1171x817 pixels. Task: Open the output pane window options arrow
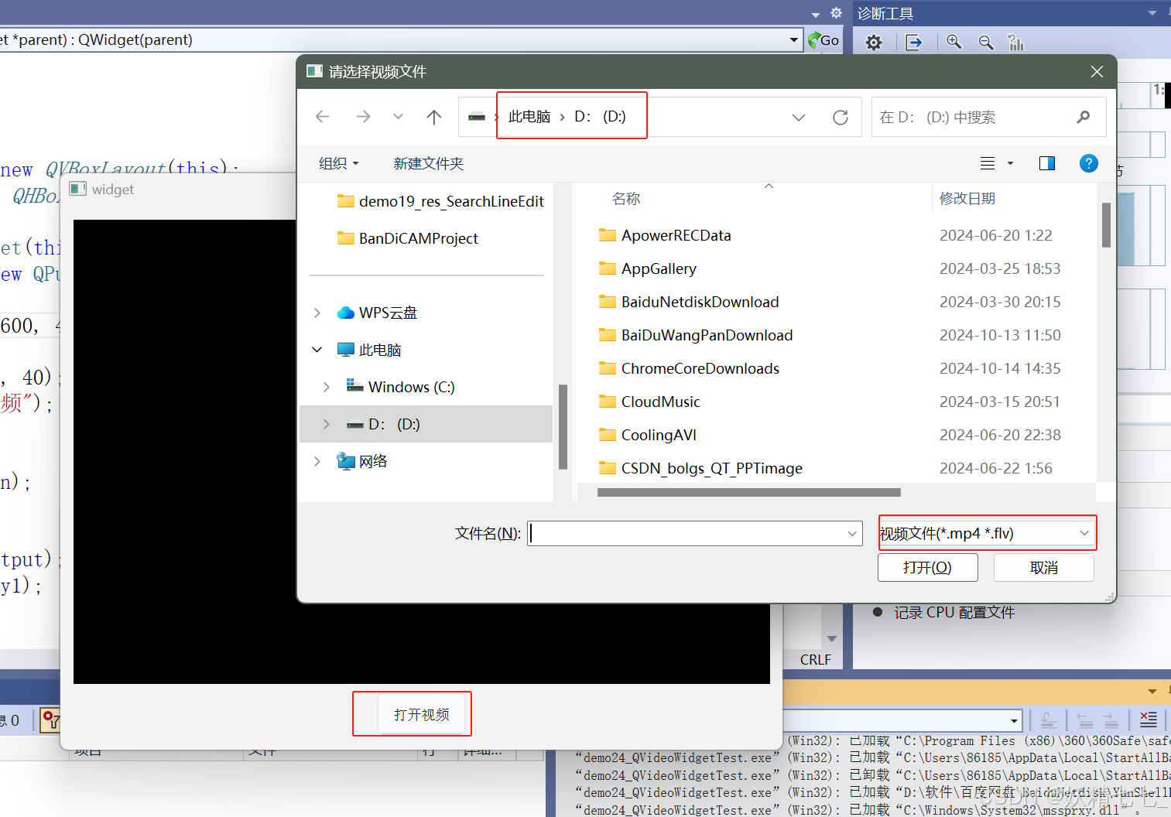(x=1152, y=691)
